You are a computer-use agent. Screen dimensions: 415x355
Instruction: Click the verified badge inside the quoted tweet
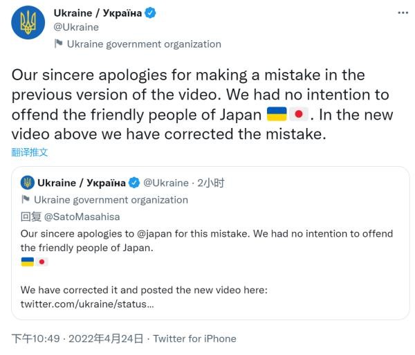click(x=134, y=183)
